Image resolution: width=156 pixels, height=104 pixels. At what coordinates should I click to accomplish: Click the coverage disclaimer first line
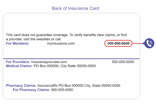[66, 35]
